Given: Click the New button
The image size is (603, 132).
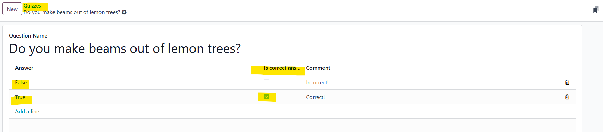Looking at the screenshot, I should click(x=12, y=9).
